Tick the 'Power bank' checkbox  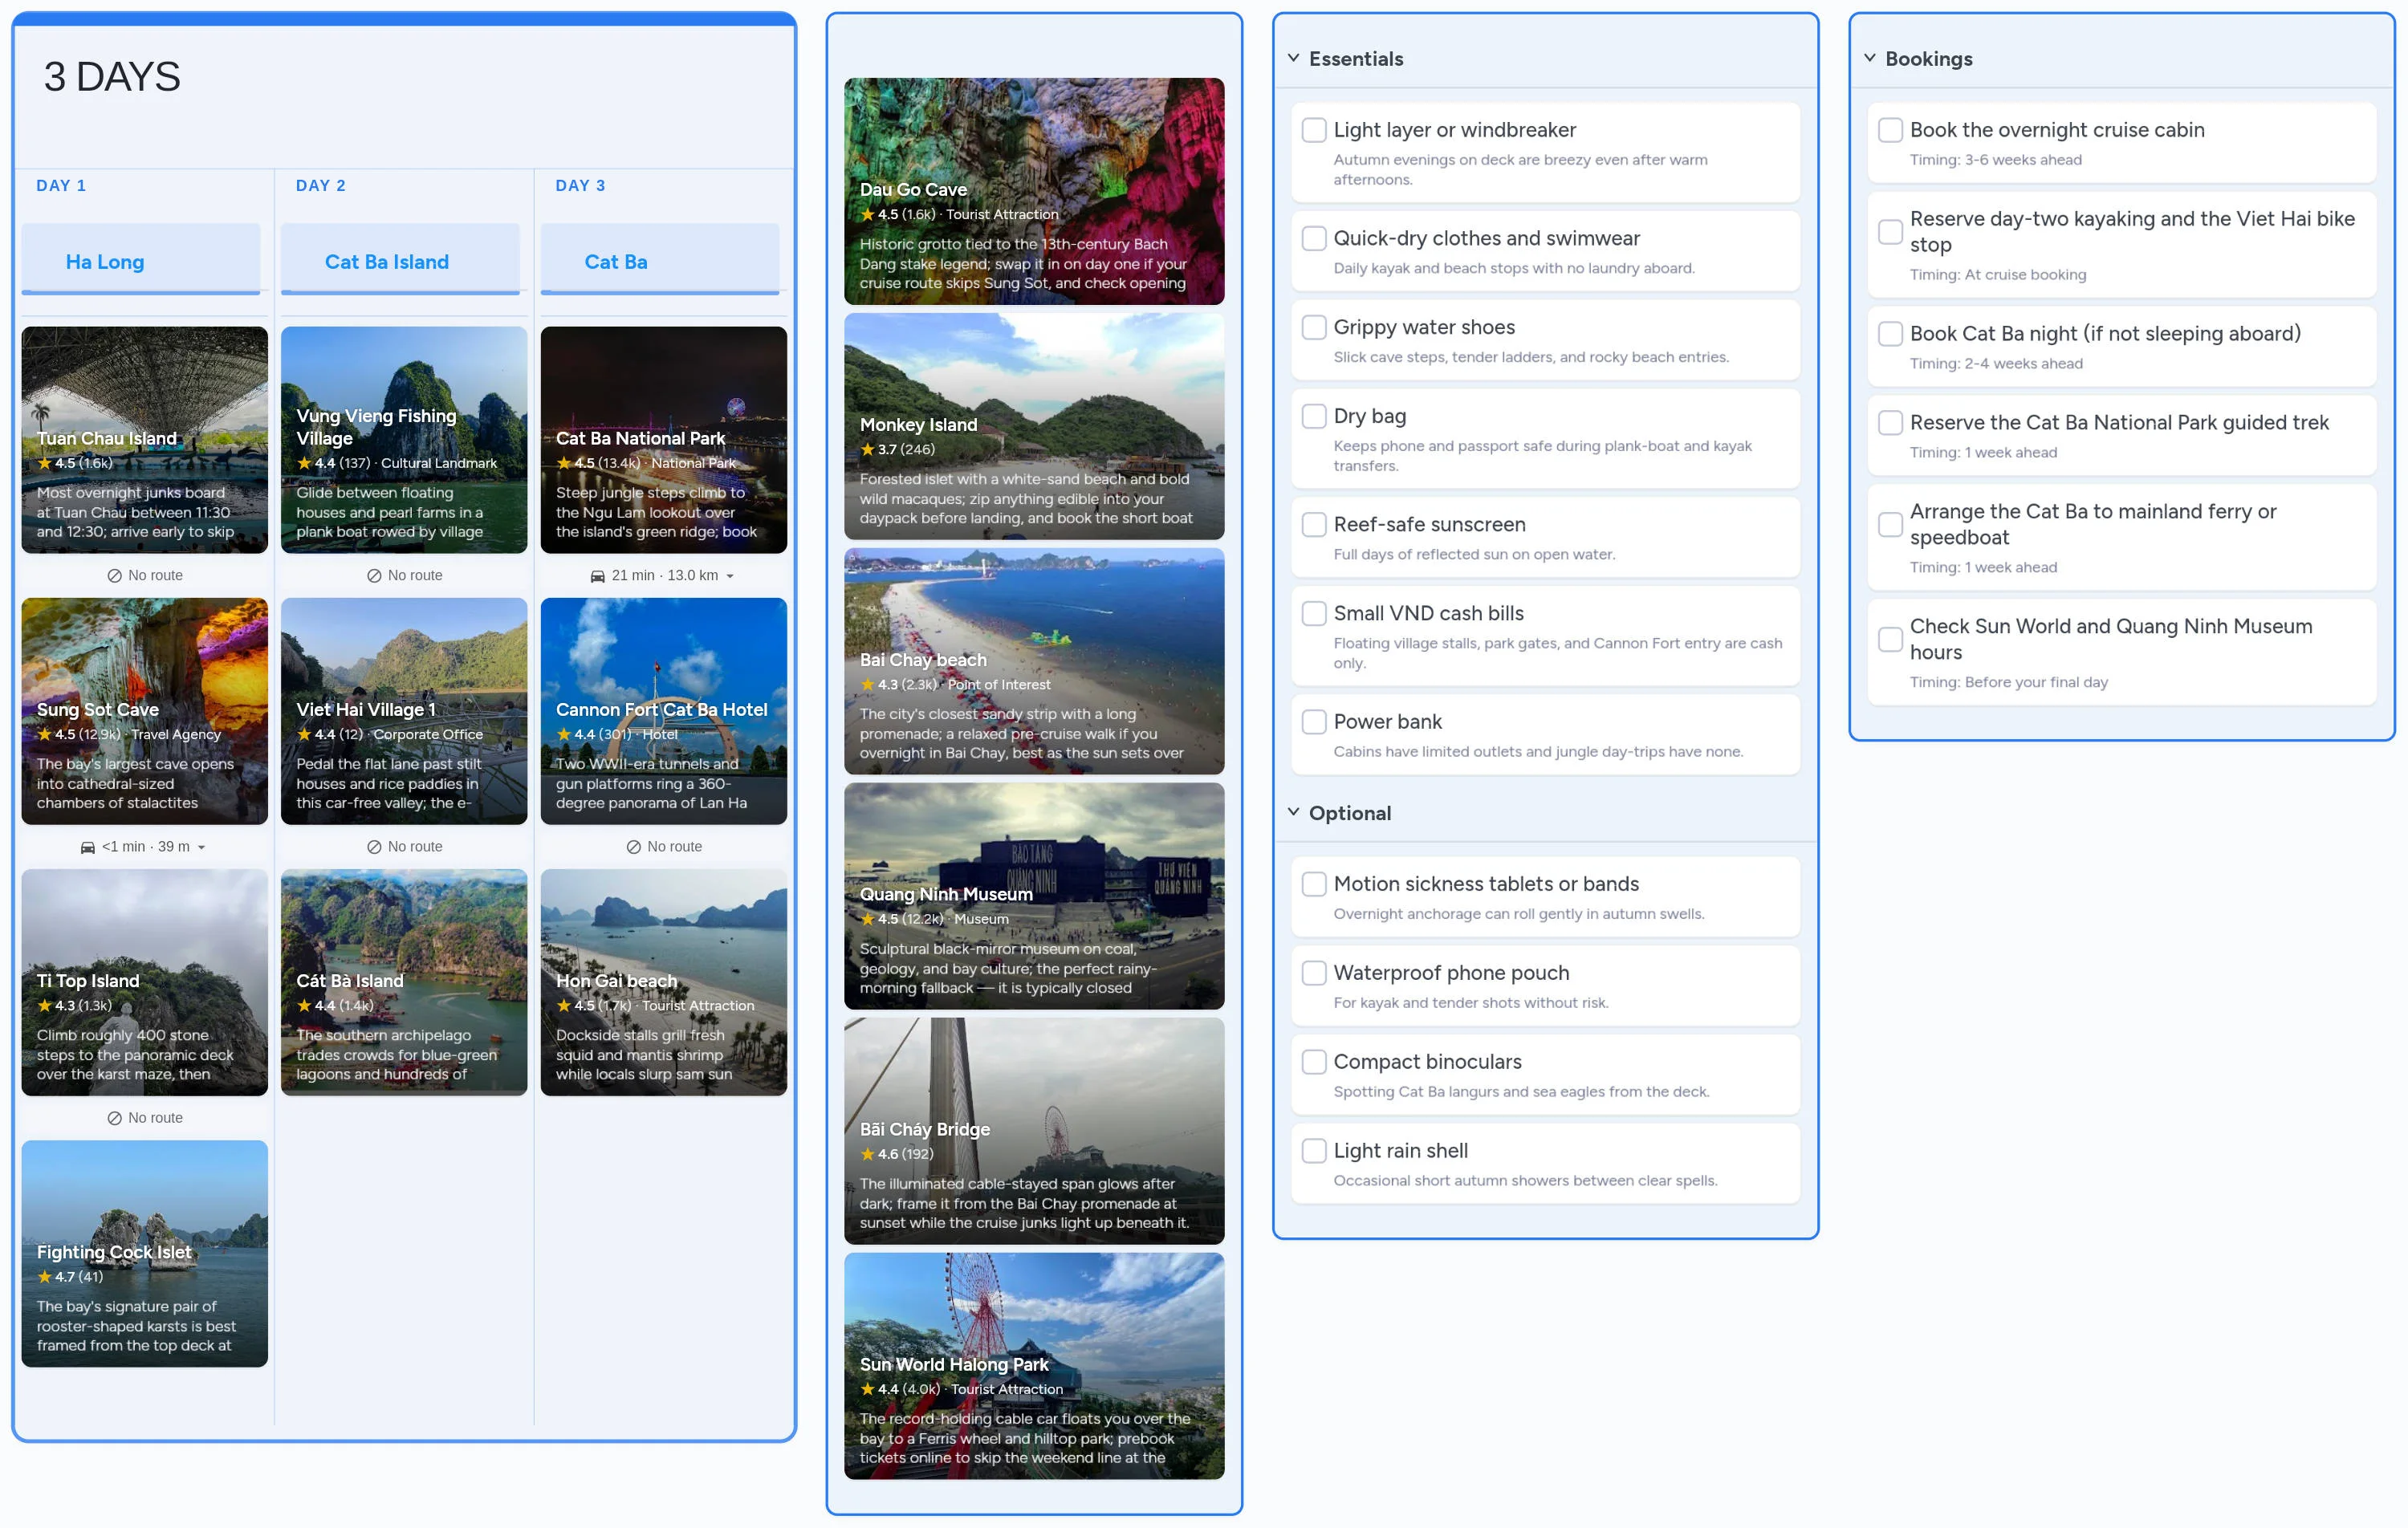(1314, 722)
